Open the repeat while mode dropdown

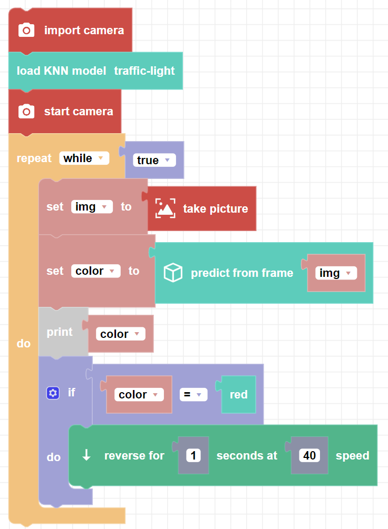[84, 158]
